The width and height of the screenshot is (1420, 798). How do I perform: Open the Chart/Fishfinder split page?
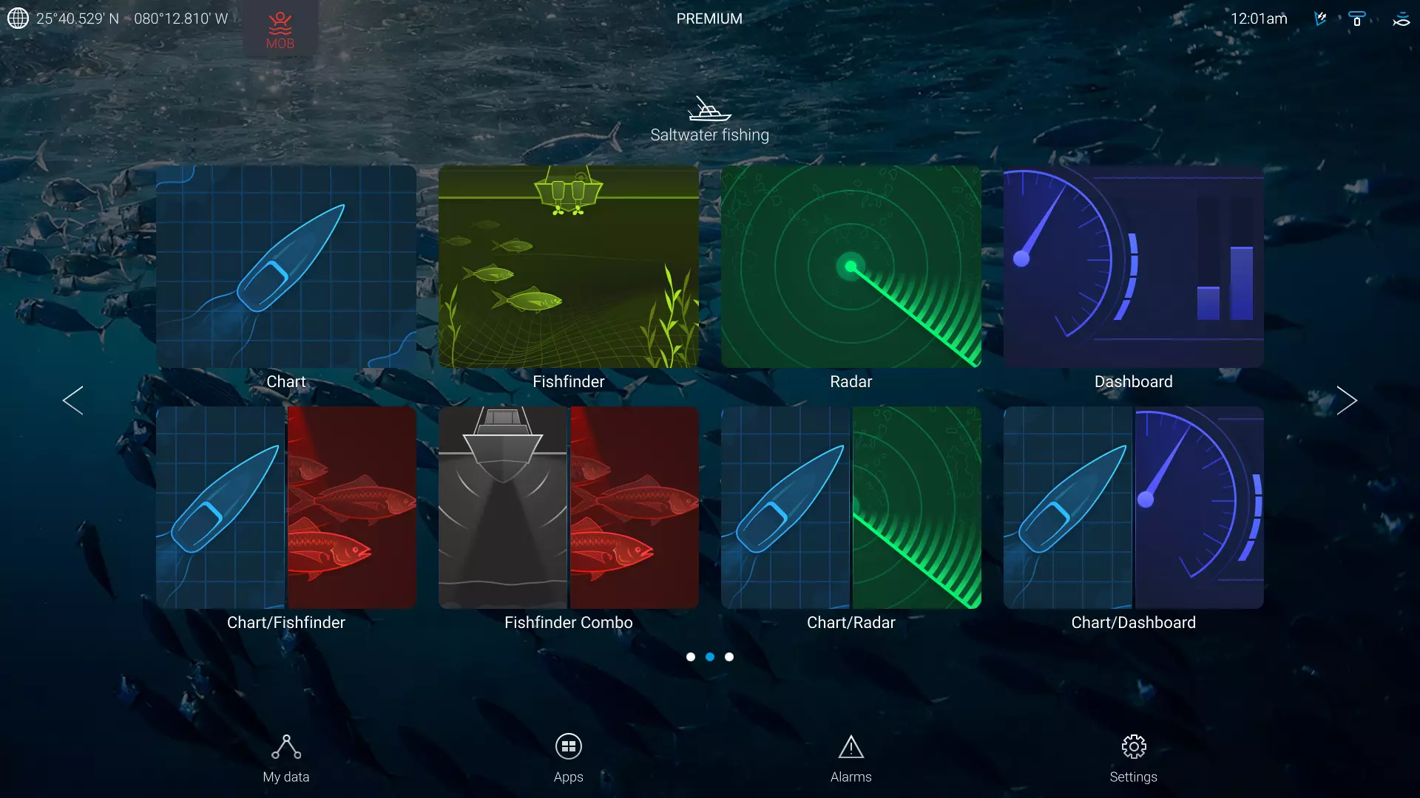tap(286, 508)
